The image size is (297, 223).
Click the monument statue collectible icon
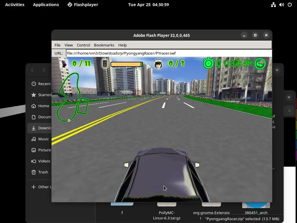pos(64,64)
